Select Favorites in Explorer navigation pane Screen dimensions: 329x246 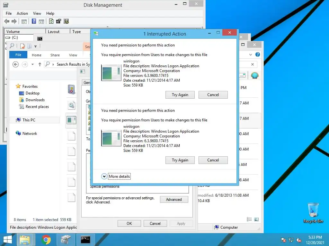27,86
